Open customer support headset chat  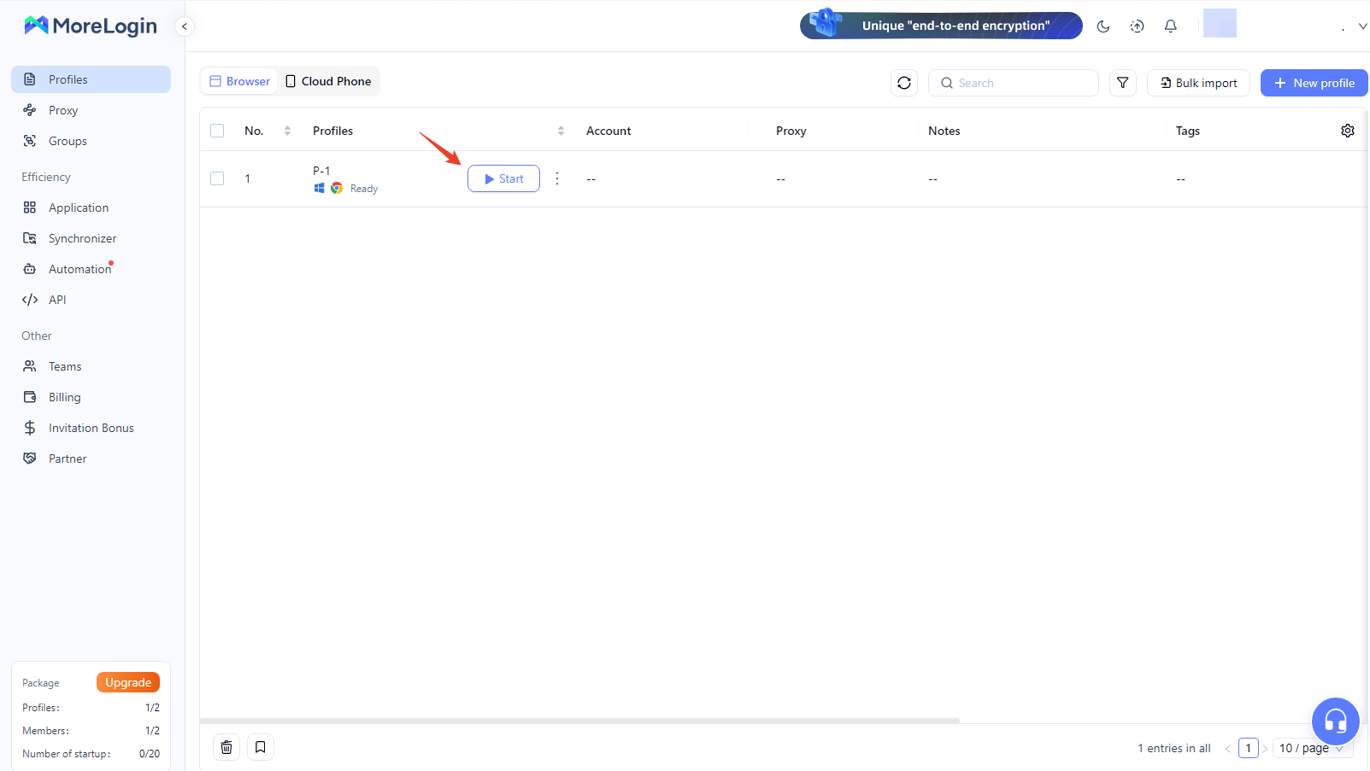coord(1335,721)
